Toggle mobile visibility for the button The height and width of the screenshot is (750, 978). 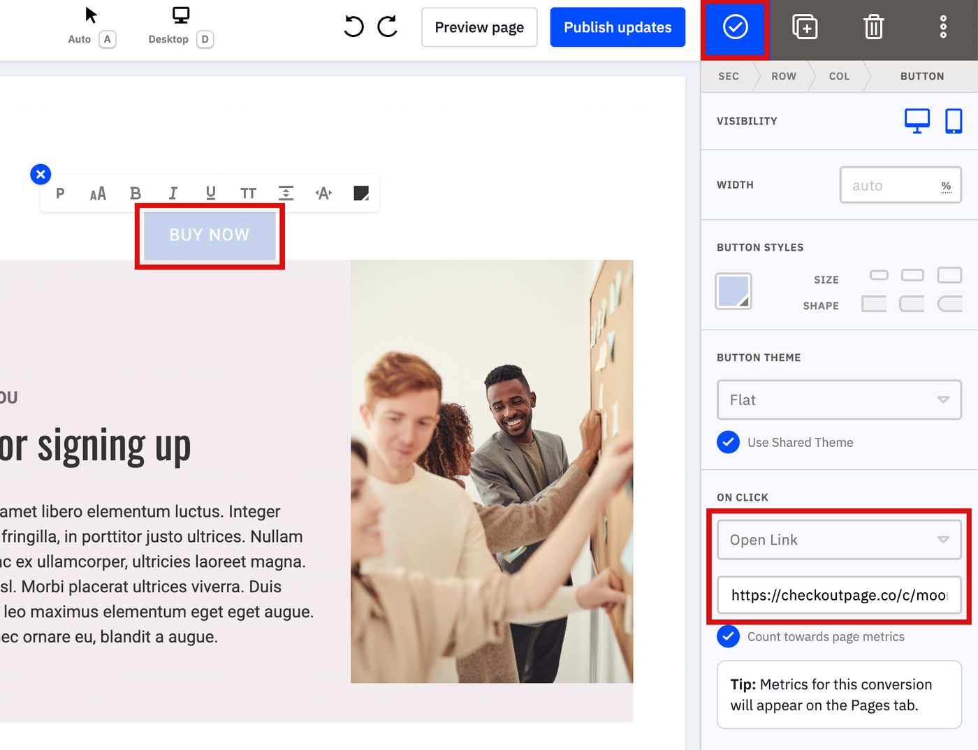tap(954, 121)
